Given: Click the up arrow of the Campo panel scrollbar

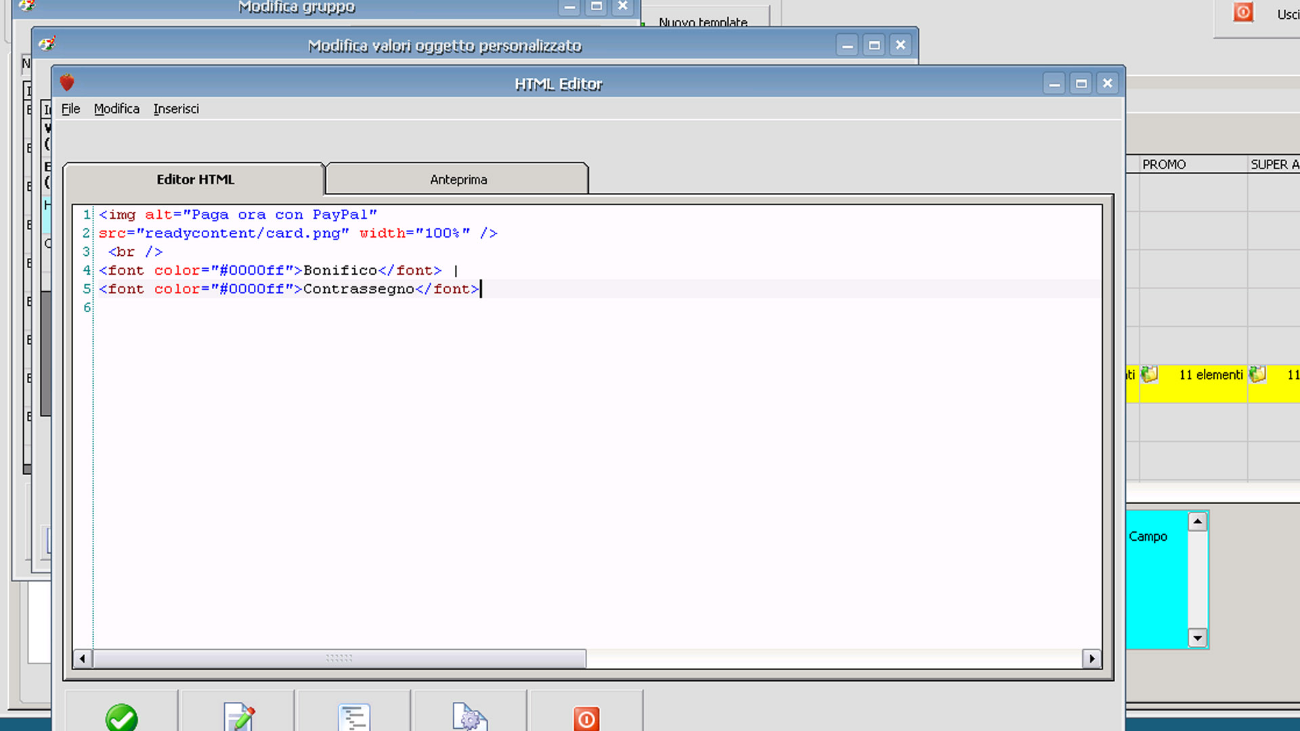Looking at the screenshot, I should tap(1197, 522).
